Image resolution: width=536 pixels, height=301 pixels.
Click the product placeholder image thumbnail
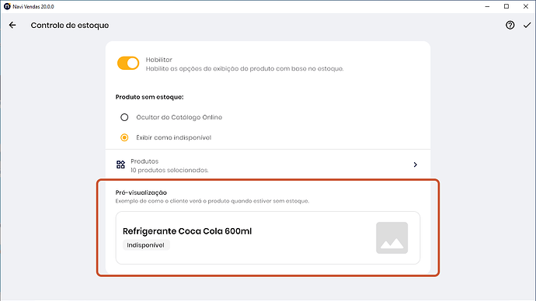click(x=392, y=238)
